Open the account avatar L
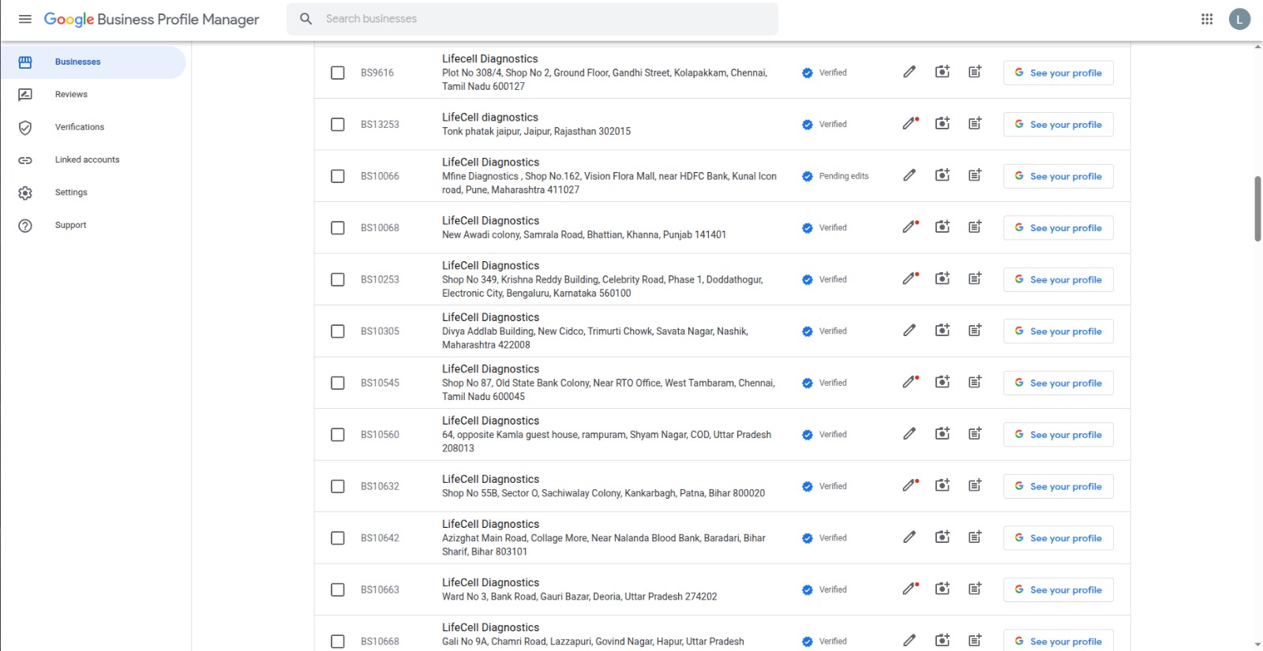 [x=1239, y=19]
